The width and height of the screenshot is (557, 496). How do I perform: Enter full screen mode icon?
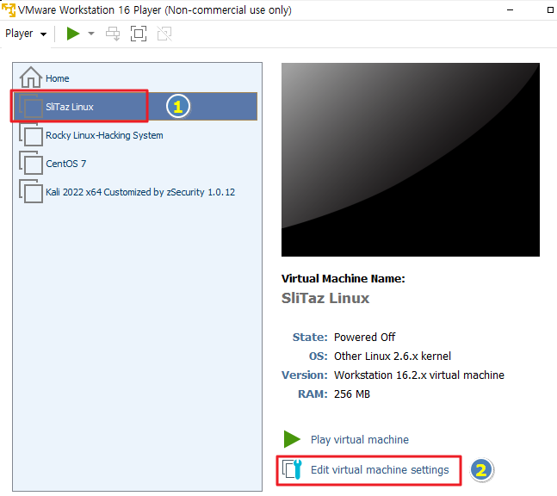(x=139, y=34)
